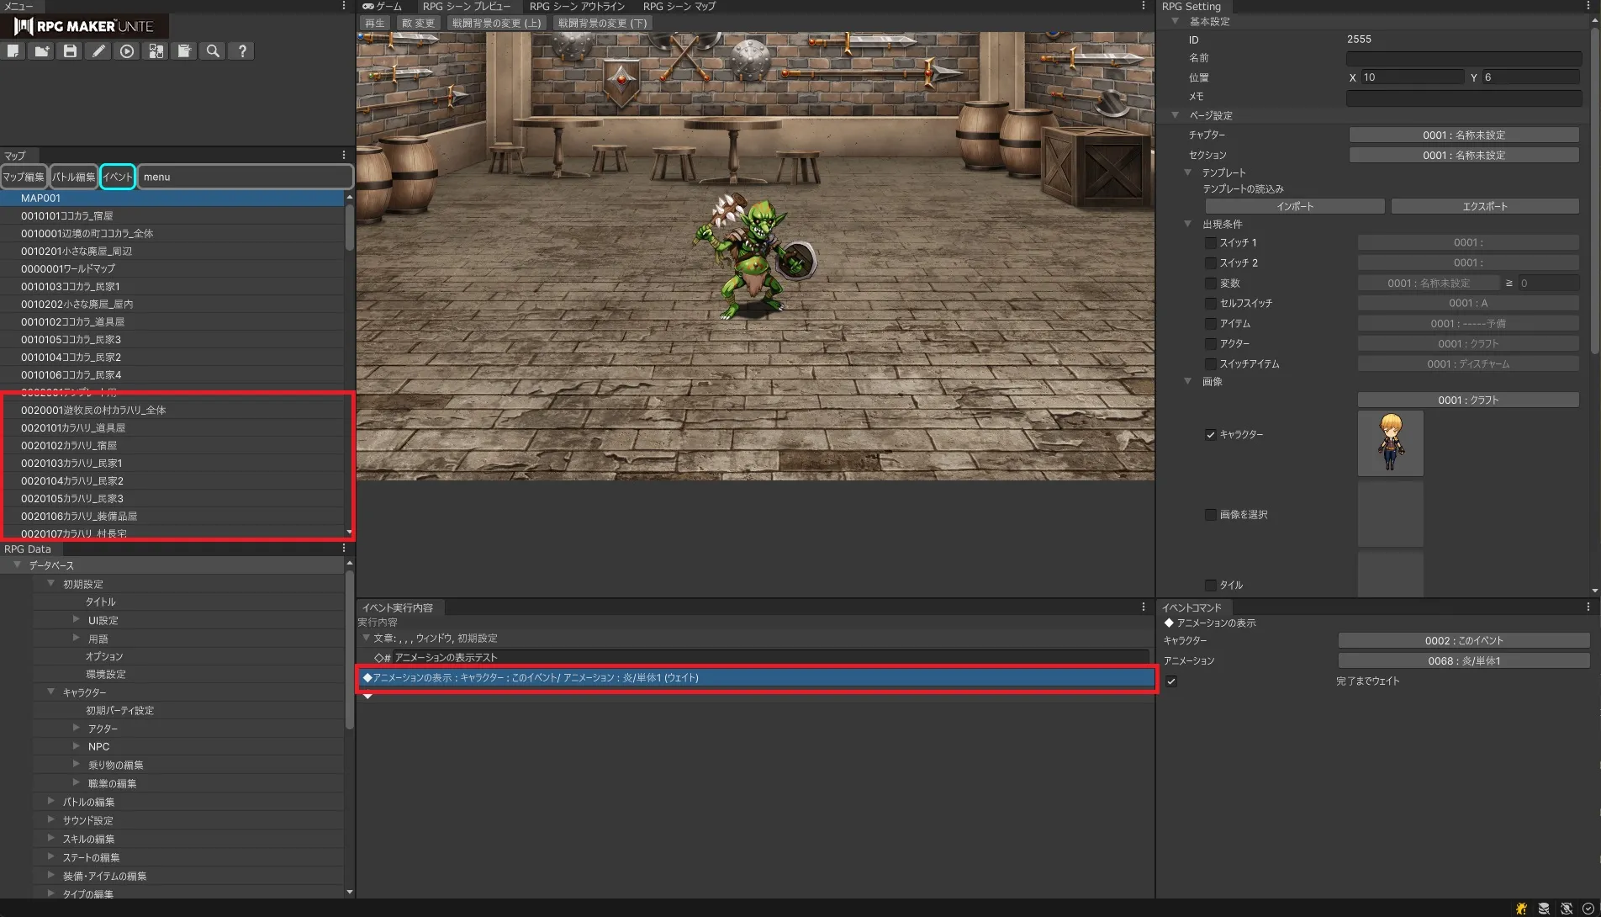Click the インポート template button
The image size is (1601, 917).
pyautogui.click(x=1294, y=207)
